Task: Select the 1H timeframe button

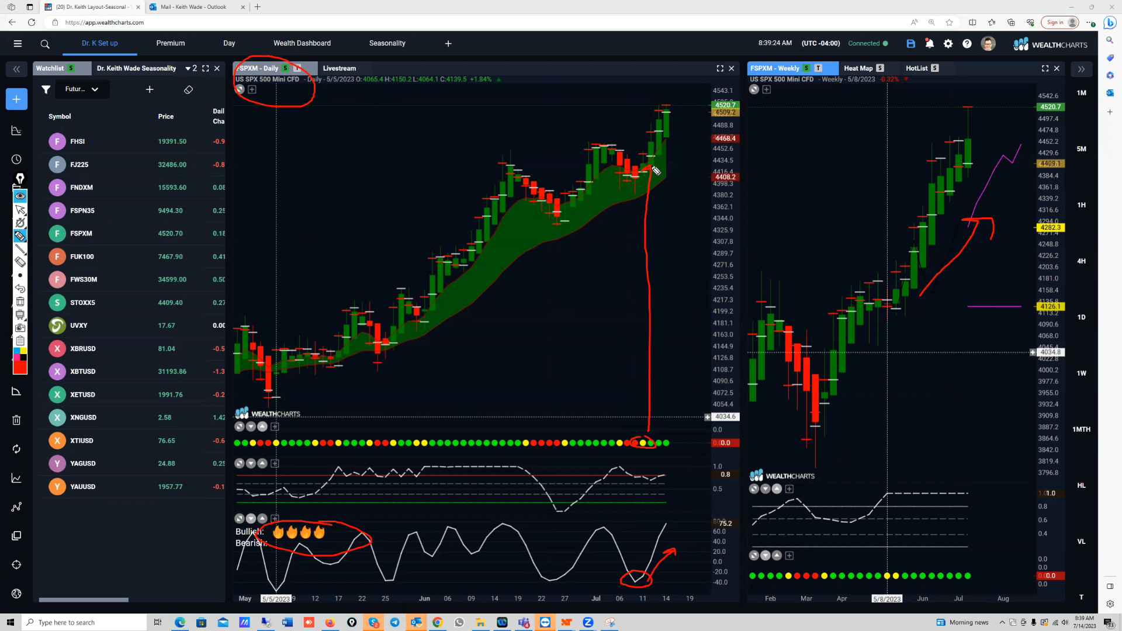Action: click(x=1082, y=205)
